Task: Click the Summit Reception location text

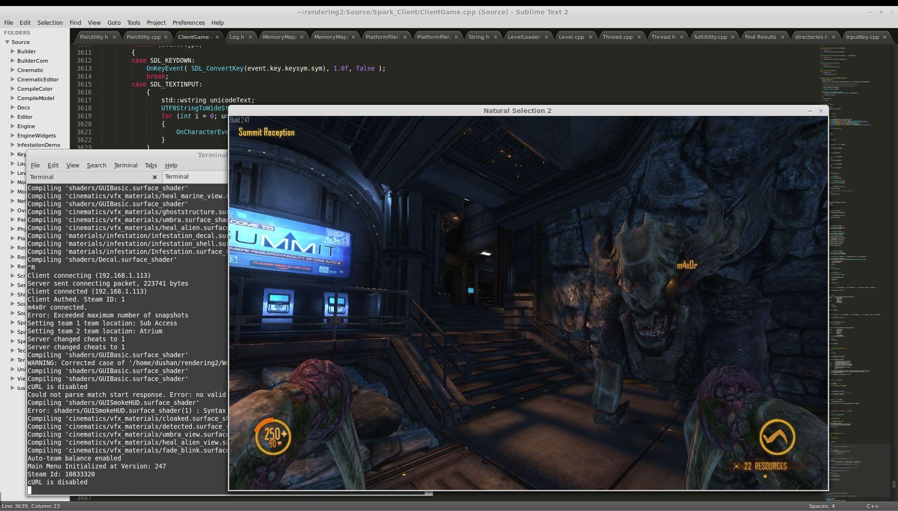Action: pos(267,132)
